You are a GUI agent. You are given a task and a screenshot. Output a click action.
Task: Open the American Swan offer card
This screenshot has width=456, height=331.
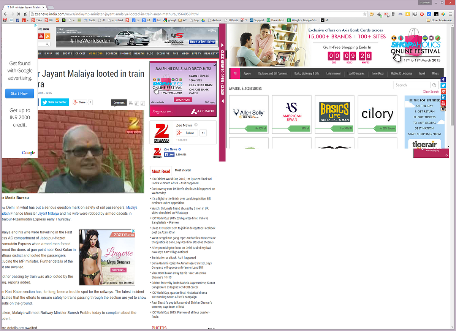point(292,114)
